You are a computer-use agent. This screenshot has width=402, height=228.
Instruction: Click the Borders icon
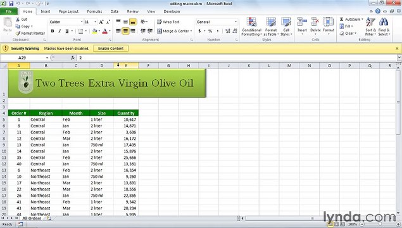[x=81, y=31]
